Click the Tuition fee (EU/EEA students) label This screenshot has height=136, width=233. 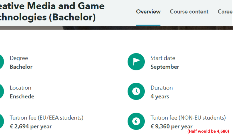coord(47,118)
